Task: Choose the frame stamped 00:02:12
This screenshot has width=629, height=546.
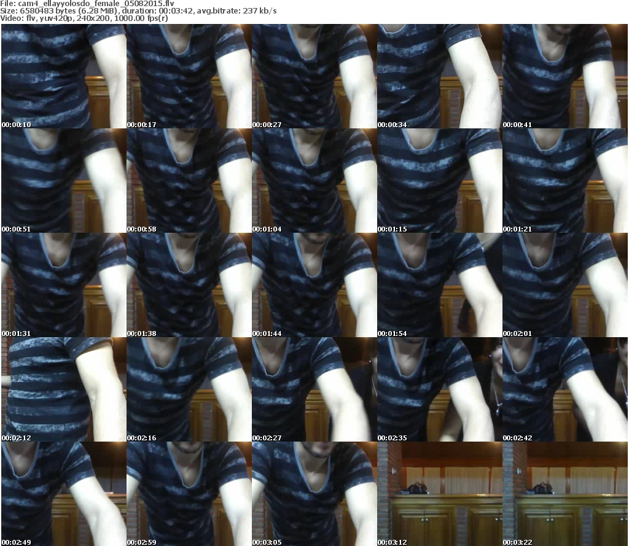Action: coord(64,389)
